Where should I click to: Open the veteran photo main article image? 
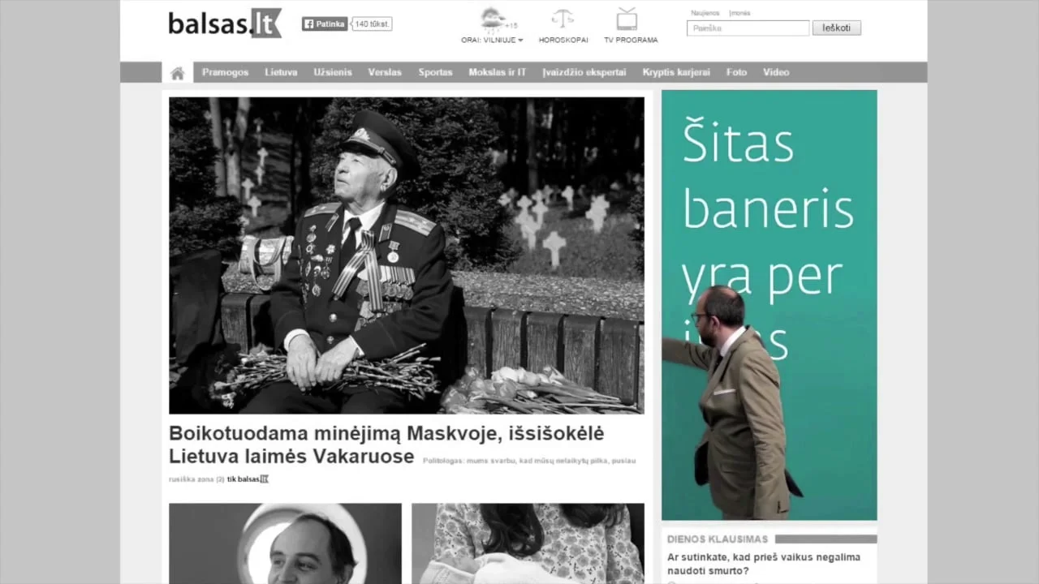(x=406, y=255)
